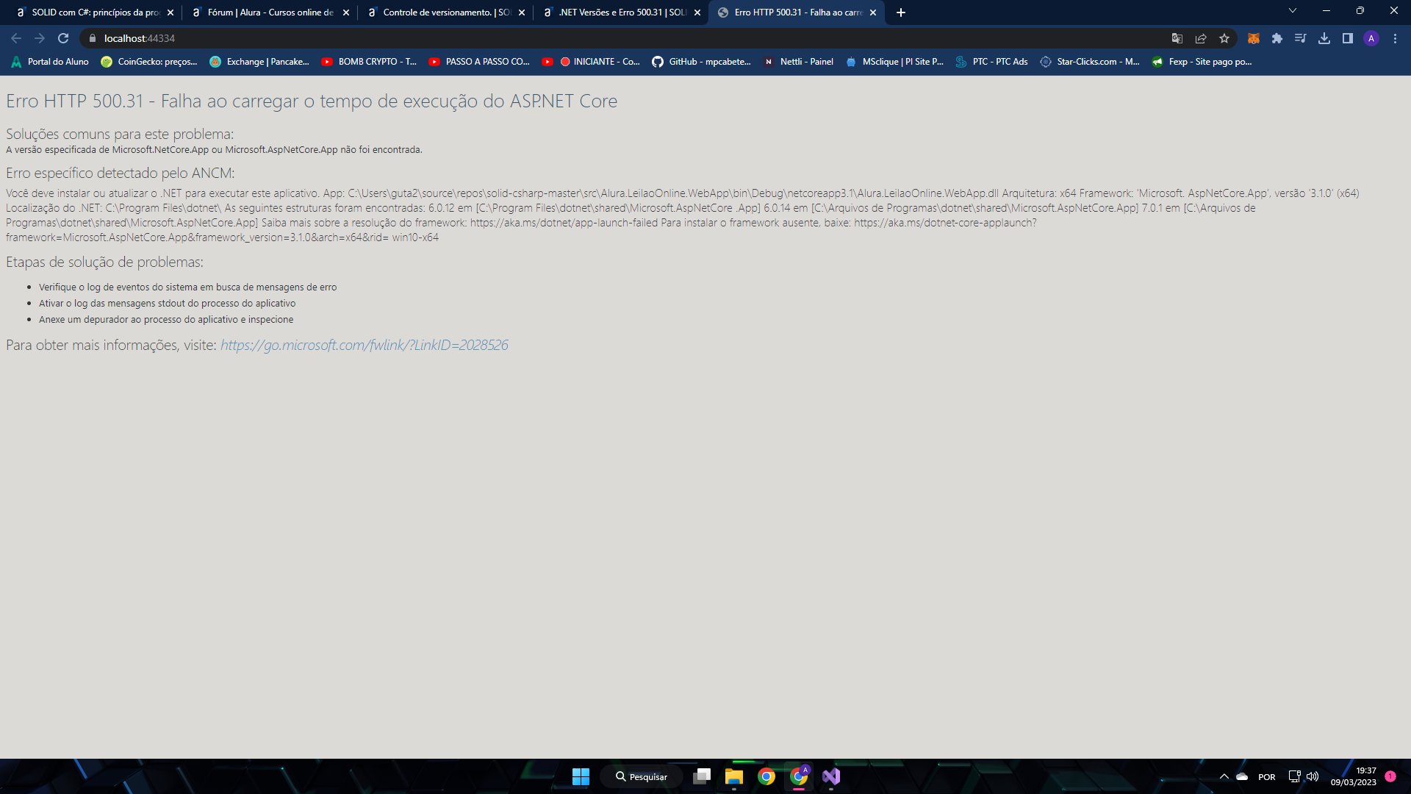Open a new browser tab
Viewport: 1411px width, 794px height.
901,12
